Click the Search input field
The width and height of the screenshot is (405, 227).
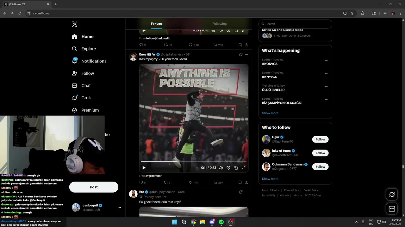[295, 24]
